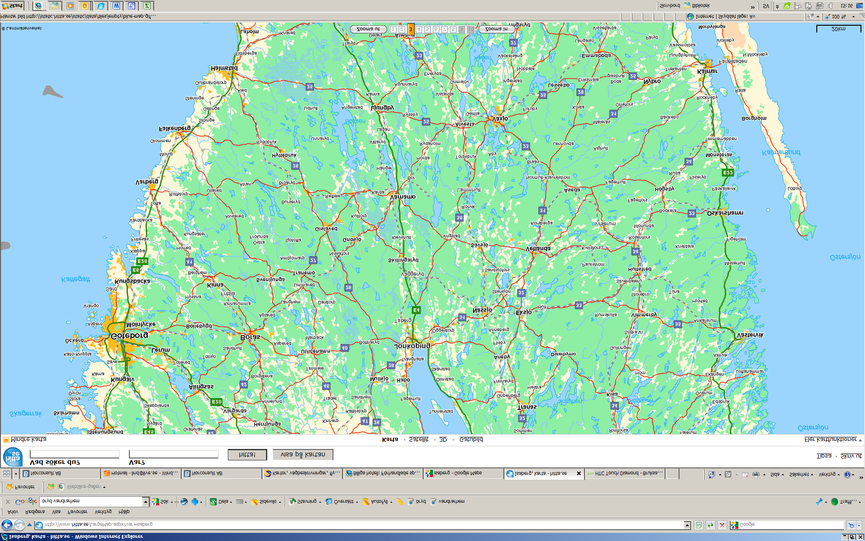Click the Dela share icon
865x541 pixels.
[213, 501]
